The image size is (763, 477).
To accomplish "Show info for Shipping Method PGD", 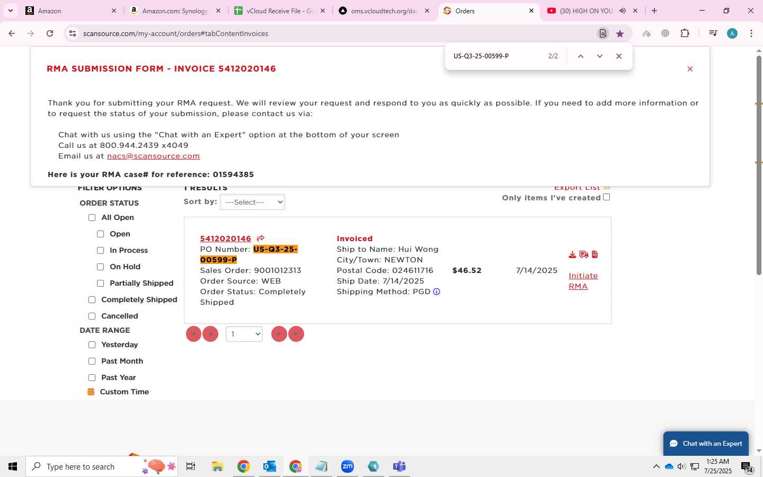I will [437, 291].
